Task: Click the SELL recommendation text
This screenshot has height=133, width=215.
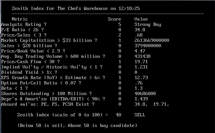Action: [x=140, y=115]
